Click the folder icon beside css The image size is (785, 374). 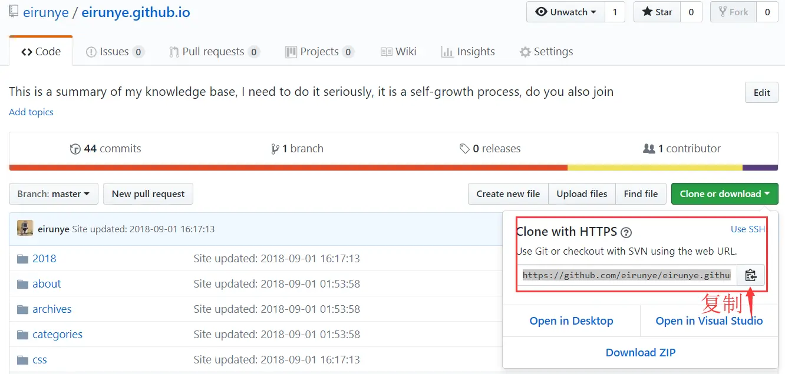coord(23,360)
